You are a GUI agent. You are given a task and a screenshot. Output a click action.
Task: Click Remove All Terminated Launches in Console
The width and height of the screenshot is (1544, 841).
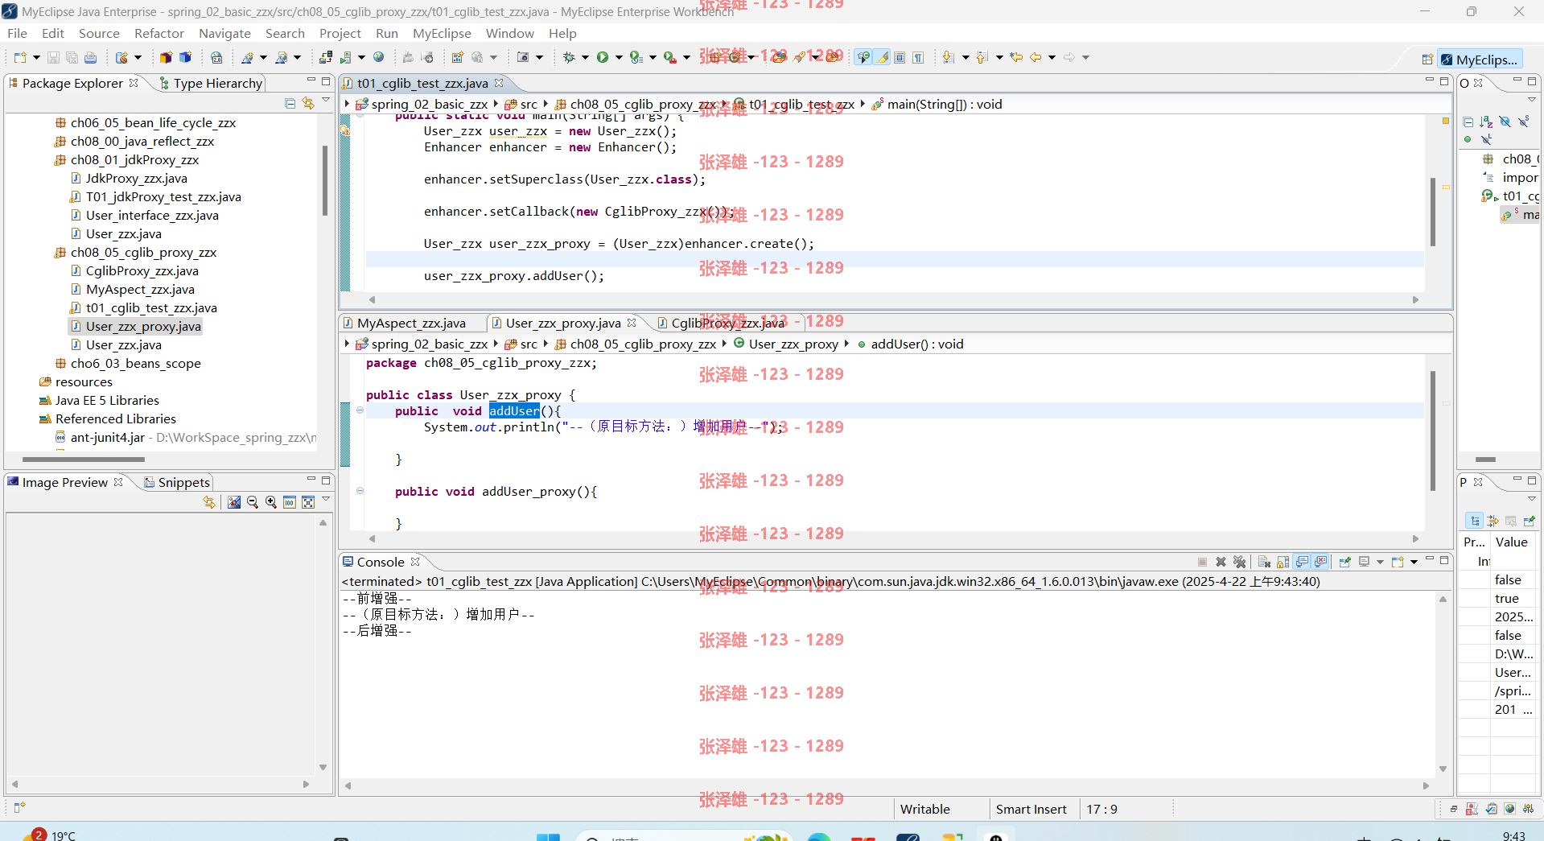pyautogui.click(x=1239, y=562)
